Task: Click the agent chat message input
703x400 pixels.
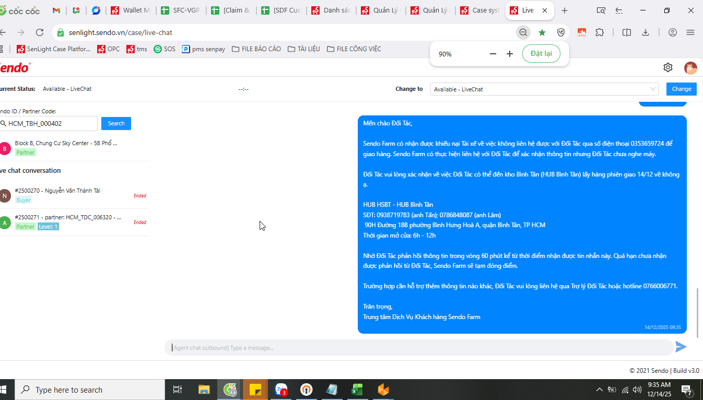Action: click(x=419, y=348)
